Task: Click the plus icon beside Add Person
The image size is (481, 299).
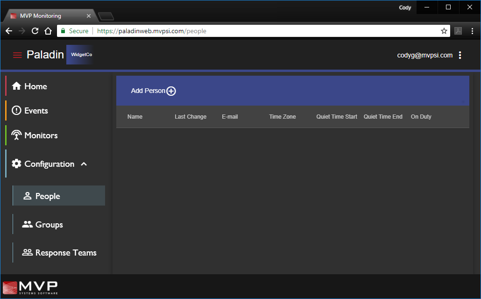Action: [171, 91]
